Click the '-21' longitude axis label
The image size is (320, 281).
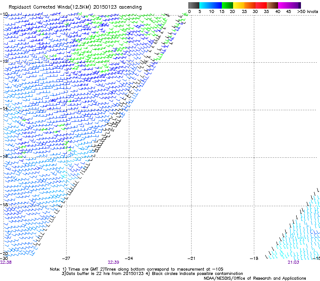(x=191, y=259)
